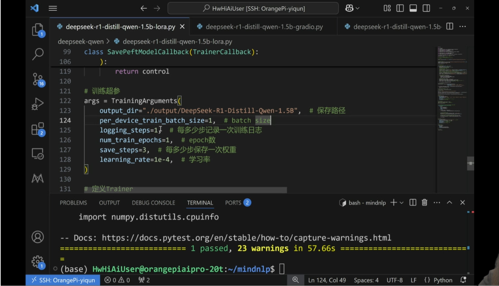Go forward with the right arrow
Image resolution: width=499 pixels, height=286 pixels.
pos(157,8)
